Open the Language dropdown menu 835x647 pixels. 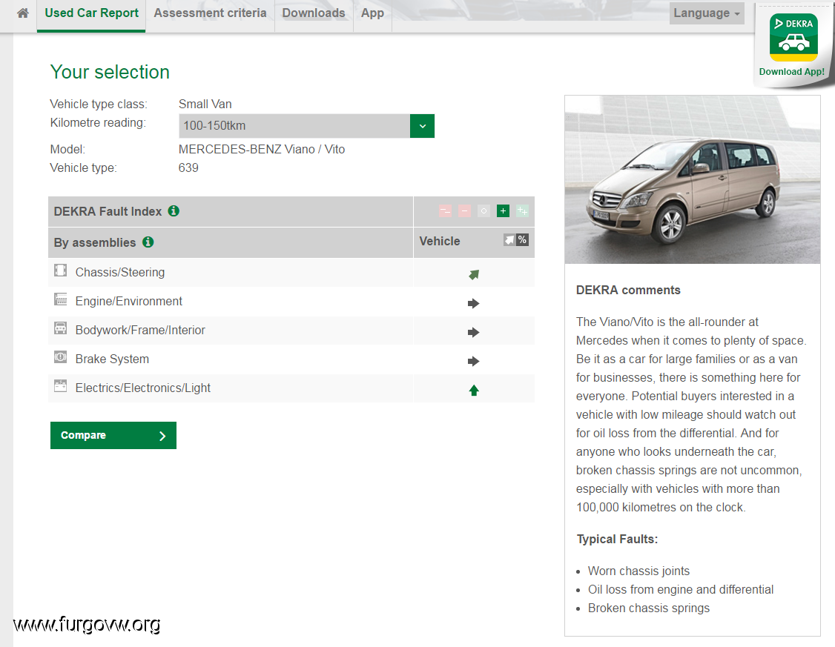[x=707, y=13]
